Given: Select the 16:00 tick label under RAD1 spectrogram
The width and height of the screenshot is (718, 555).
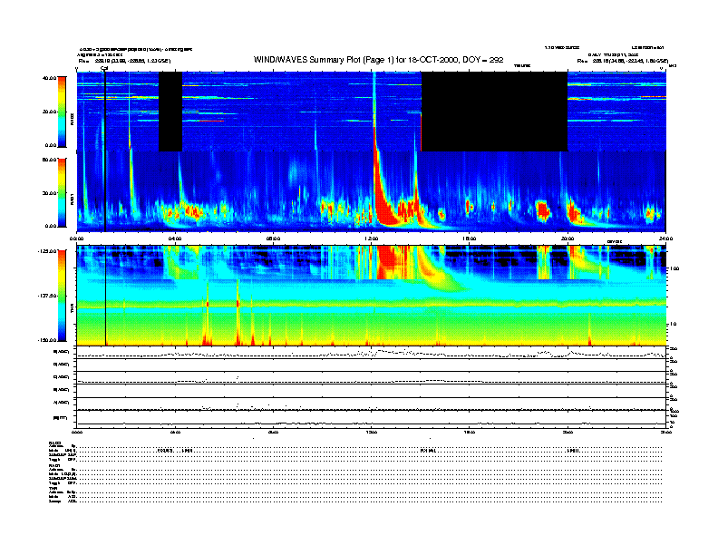Looking at the screenshot, I should (x=469, y=239).
